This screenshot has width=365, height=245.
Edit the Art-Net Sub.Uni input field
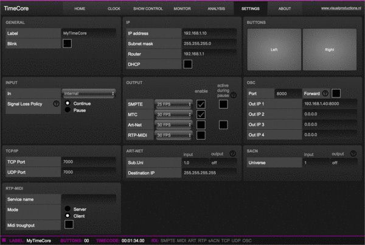(x=195, y=163)
